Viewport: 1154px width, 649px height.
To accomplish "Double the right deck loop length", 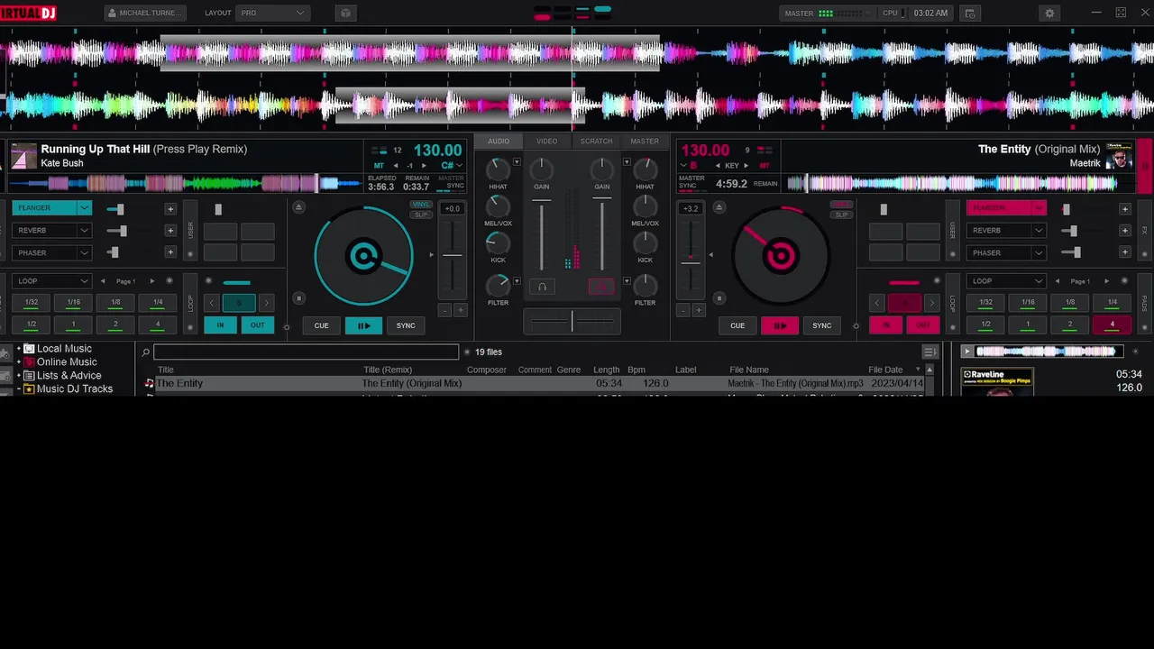I will pyautogui.click(x=931, y=303).
